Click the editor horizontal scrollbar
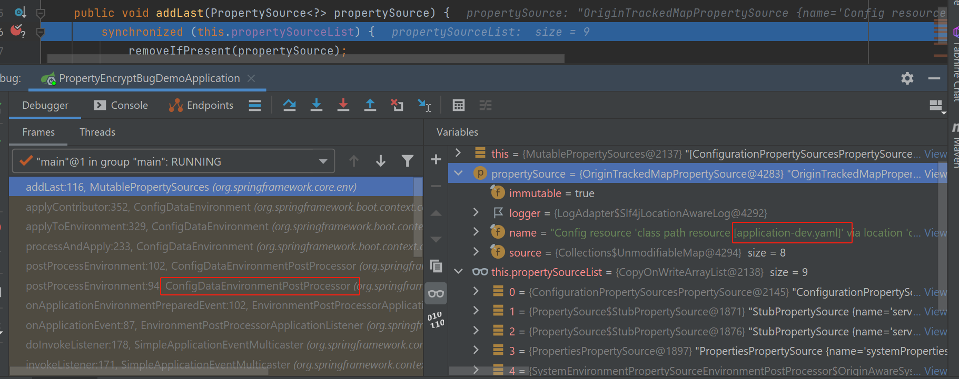This screenshot has height=379, width=959. (x=305, y=58)
